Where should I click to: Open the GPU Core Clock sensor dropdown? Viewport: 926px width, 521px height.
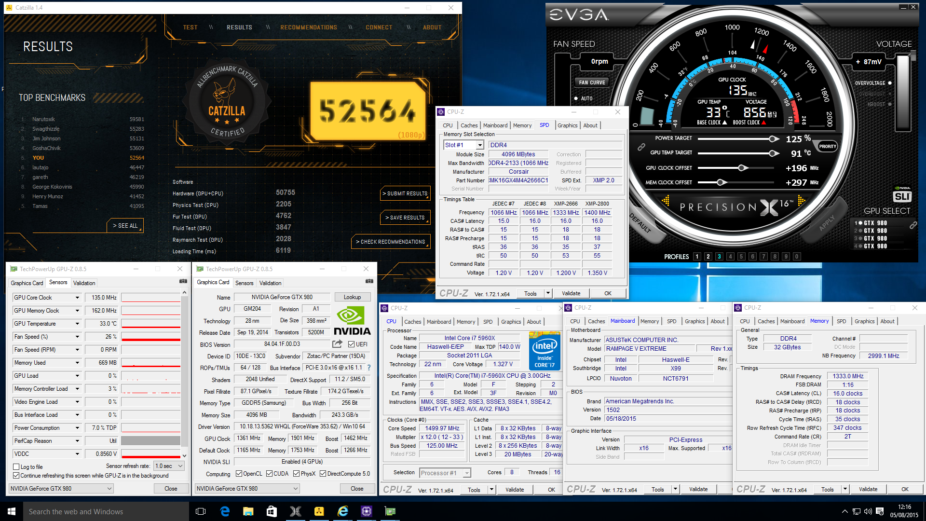[x=77, y=298]
